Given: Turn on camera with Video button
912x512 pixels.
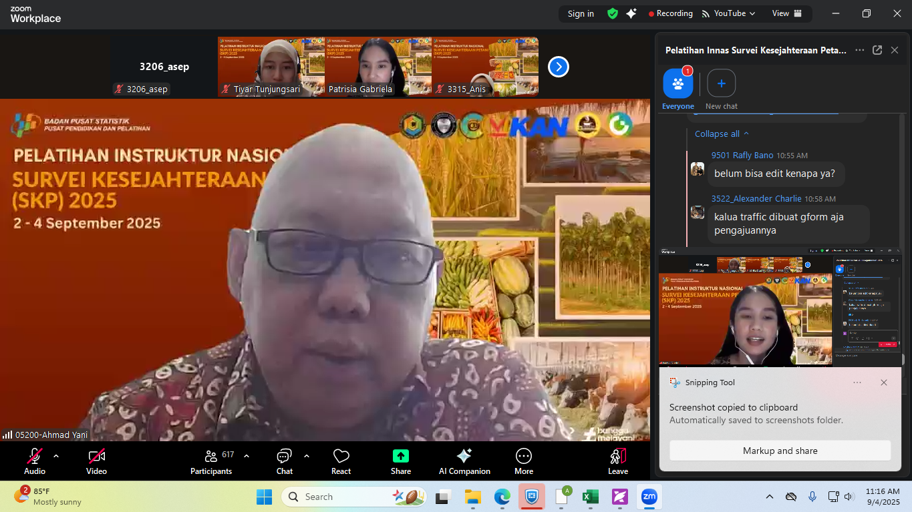Looking at the screenshot, I should tap(96, 457).
